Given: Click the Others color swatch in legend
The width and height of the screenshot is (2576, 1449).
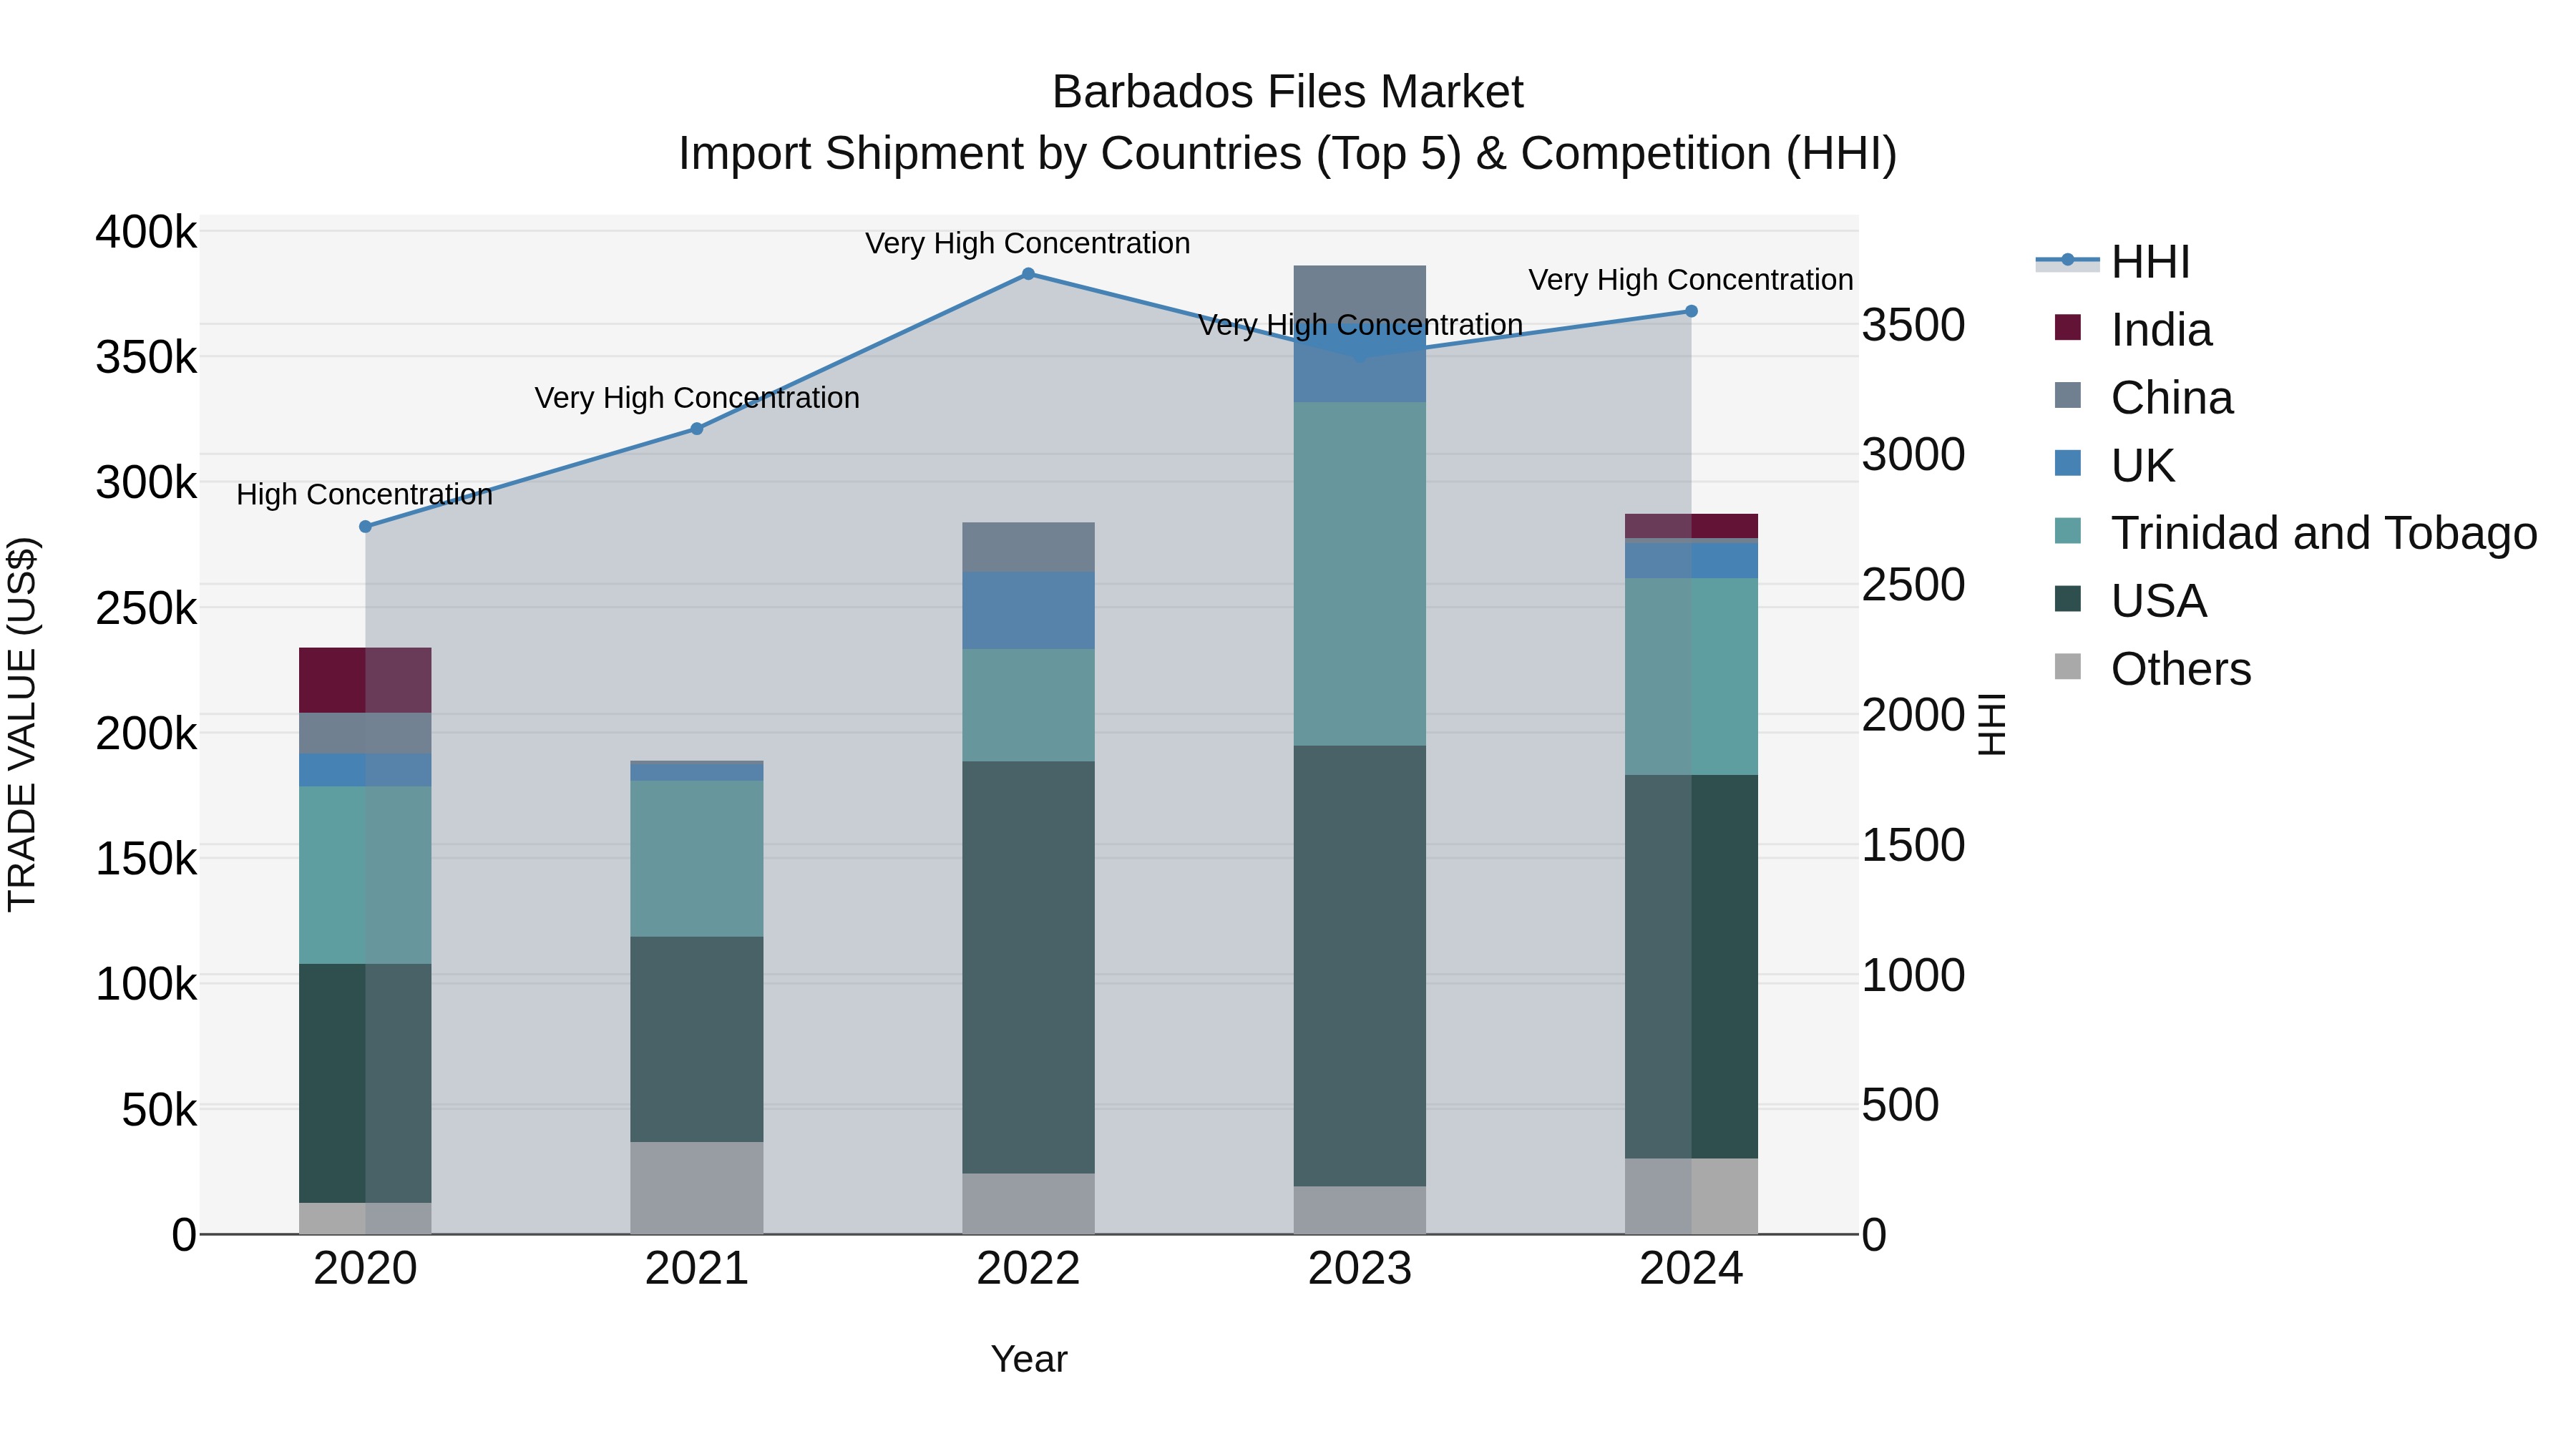Looking at the screenshot, I should coord(2067,666).
